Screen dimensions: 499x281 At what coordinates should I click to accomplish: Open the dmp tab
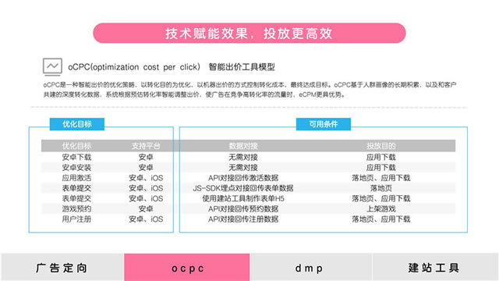point(311,268)
